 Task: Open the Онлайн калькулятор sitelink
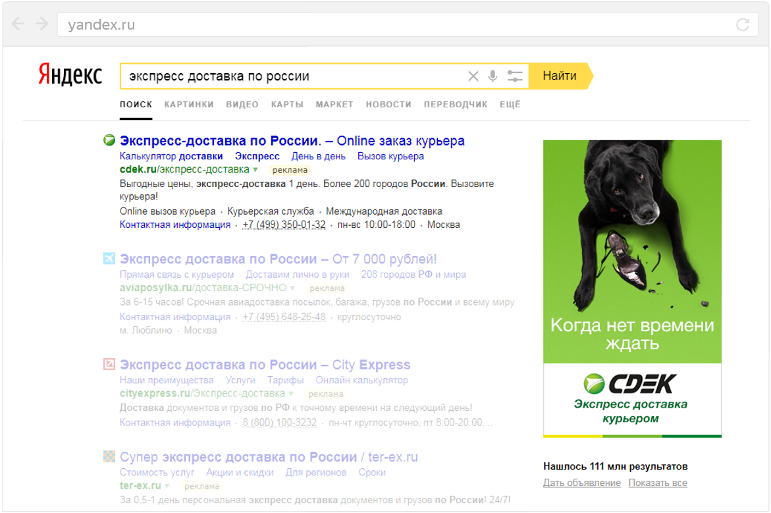click(x=362, y=380)
